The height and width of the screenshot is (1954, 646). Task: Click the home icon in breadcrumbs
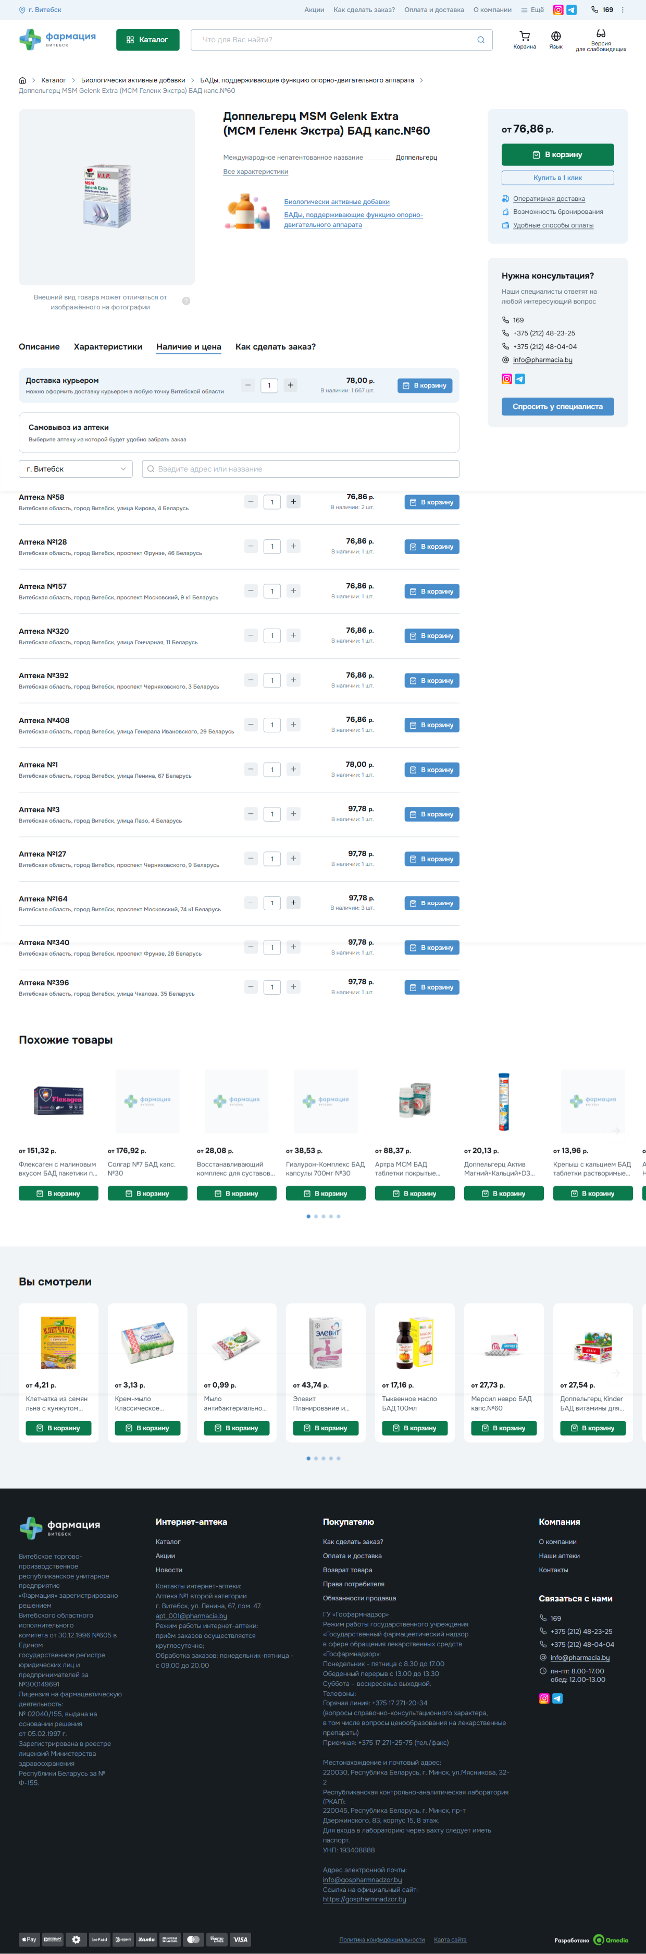click(x=23, y=80)
